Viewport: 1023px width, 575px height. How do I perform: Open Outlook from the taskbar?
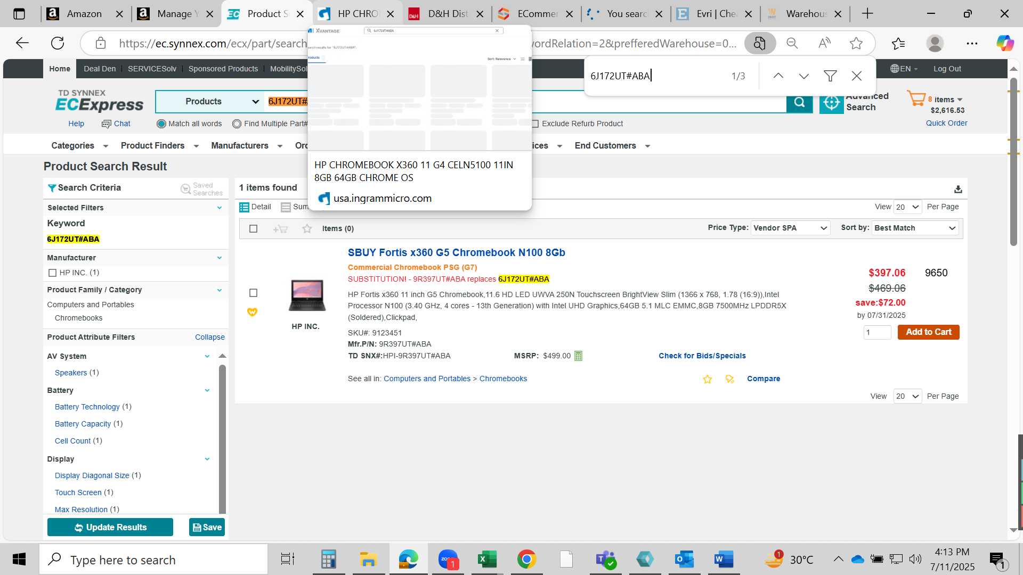(684, 560)
